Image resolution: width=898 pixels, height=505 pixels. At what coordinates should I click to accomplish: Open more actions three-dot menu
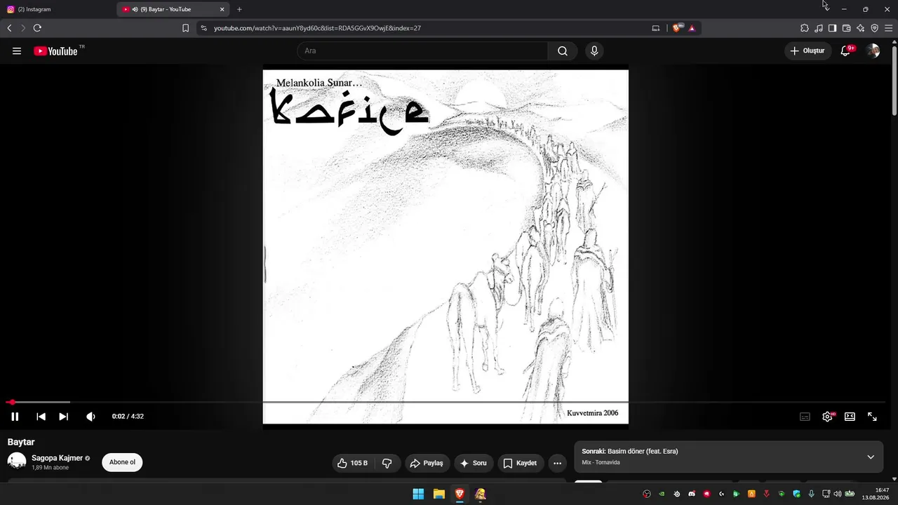click(558, 463)
